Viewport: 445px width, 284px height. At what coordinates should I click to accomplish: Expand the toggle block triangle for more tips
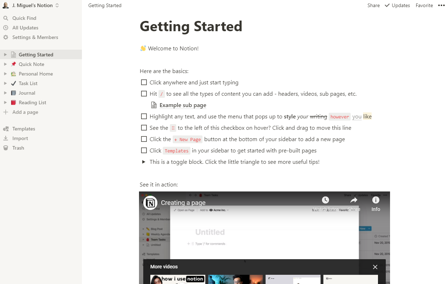[x=144, y=162]
